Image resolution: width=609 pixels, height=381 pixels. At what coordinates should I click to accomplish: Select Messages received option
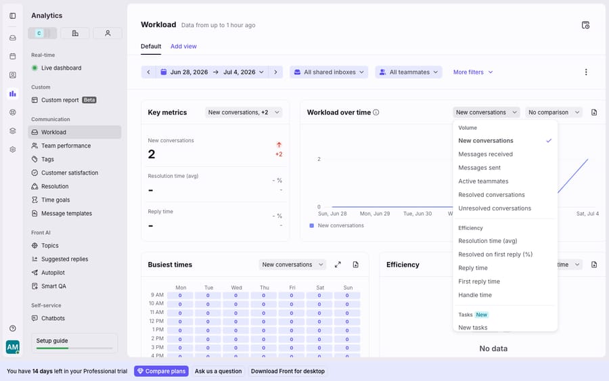click(x=505, y=154)
